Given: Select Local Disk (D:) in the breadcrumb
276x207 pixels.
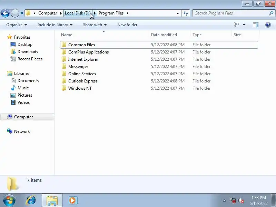Looking at the screenshot, I should (78, 13).
